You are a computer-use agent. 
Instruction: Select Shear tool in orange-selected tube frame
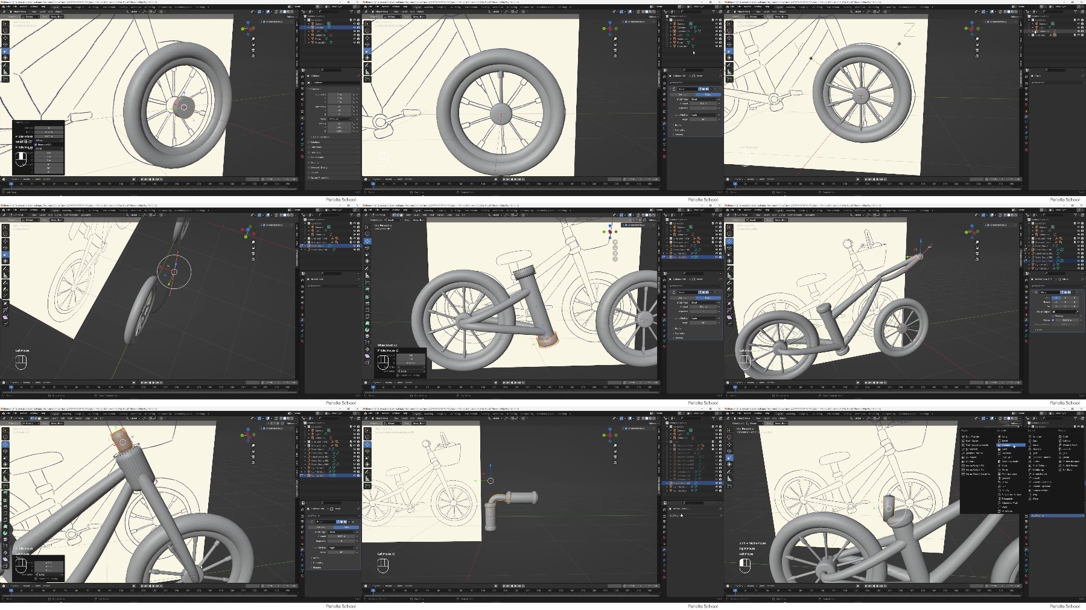[367, 356]
